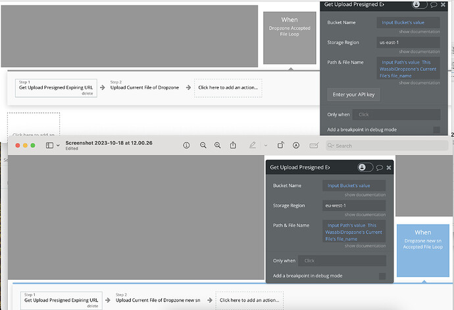
Task: Rotate the image using Preview rotate icon
Action: pyautogui.click(x=280, y=145)
